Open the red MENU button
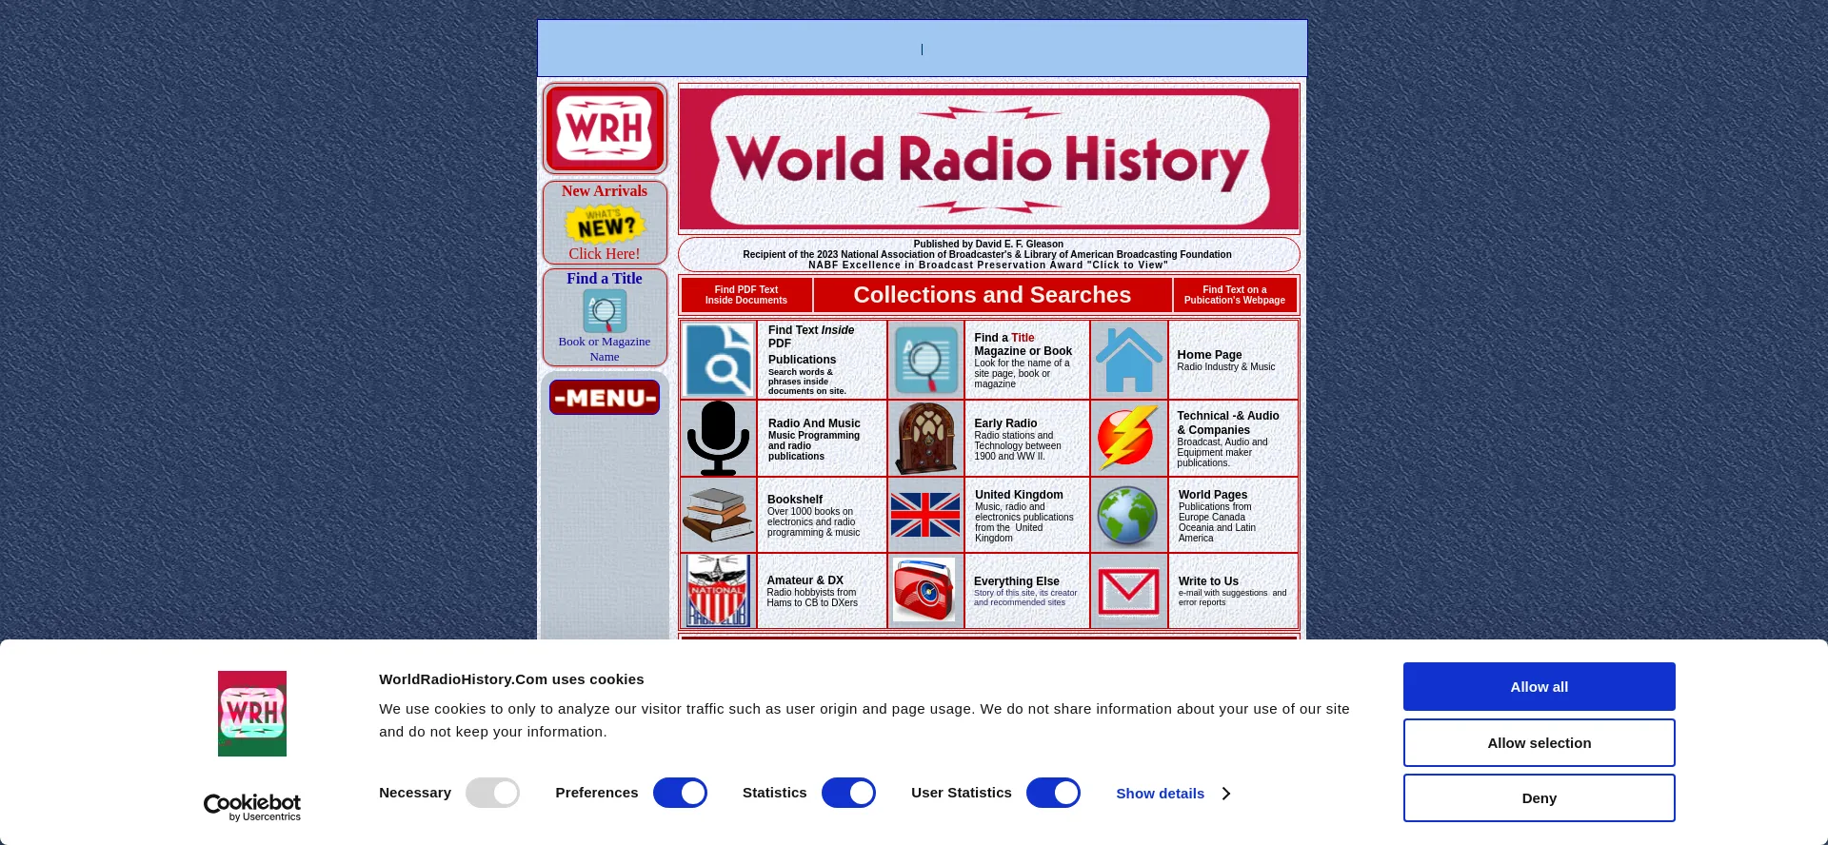Image resolution: width=1828 pixels, height=845 pixels. (x=605, y=397)
